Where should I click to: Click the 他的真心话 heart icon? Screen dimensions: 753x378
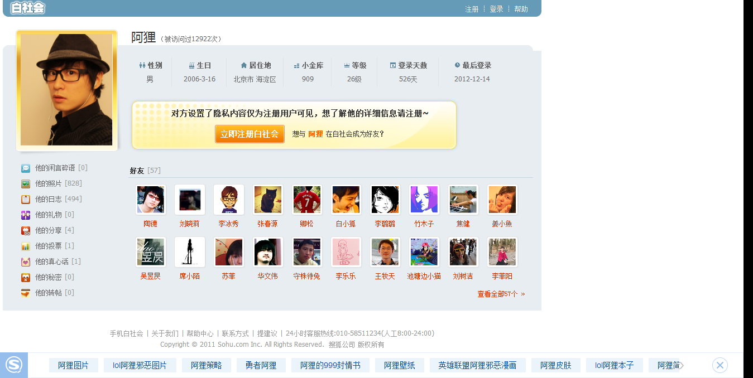(26, 261)
